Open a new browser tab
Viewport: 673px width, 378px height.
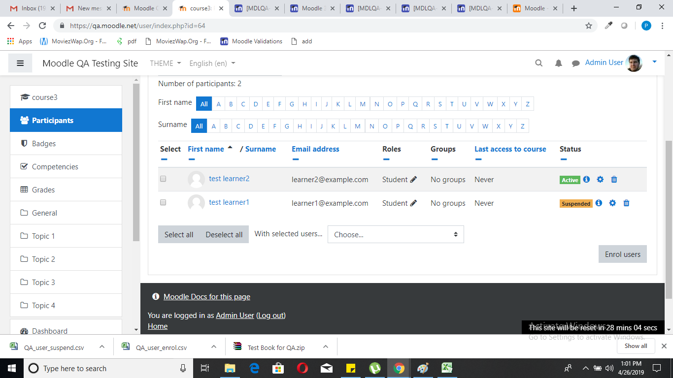574,8
